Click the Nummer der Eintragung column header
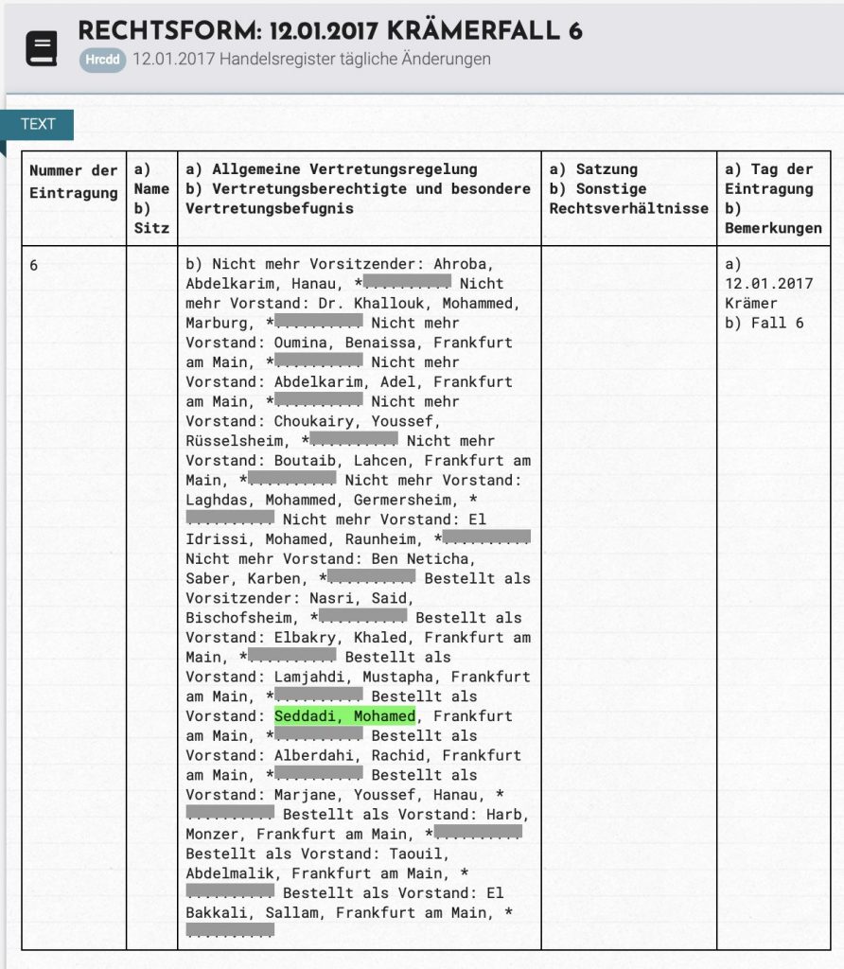The image size is (844, 969). coord(74,181)
